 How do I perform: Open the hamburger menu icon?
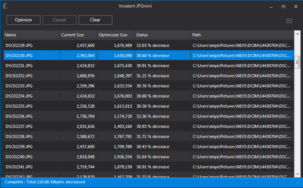click(x=289, y=21)
